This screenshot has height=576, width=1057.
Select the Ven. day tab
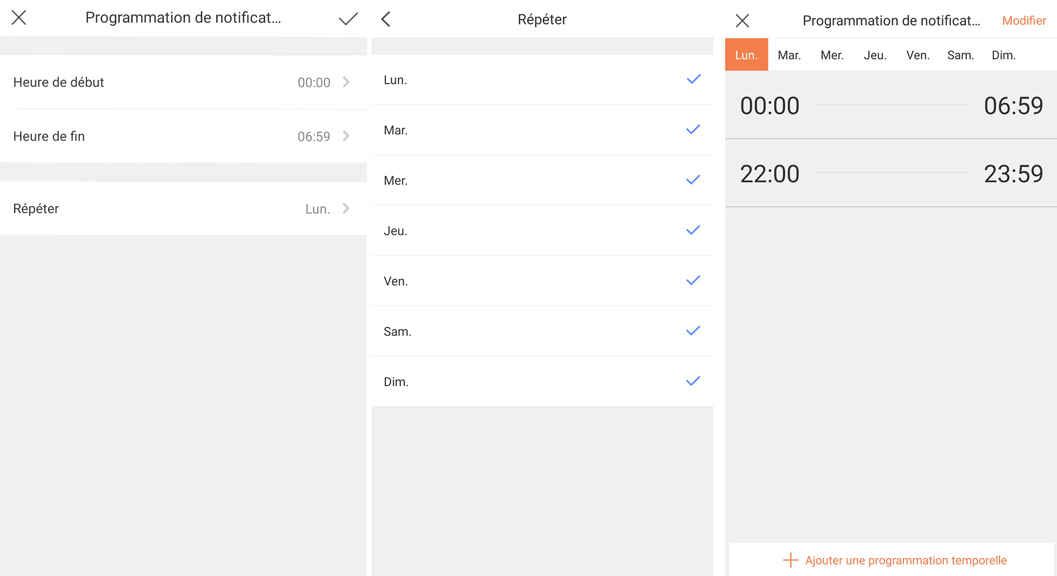[918, 55]
